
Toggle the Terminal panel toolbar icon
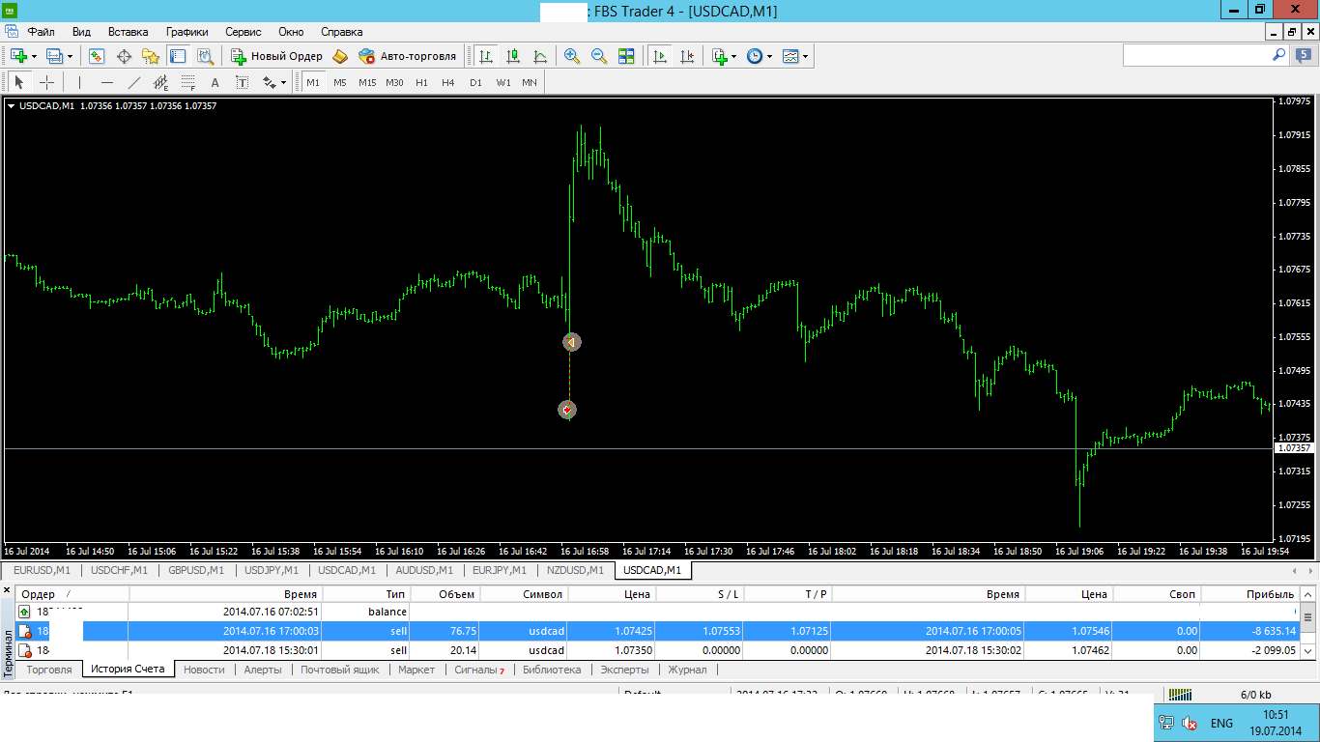point(178,56)
